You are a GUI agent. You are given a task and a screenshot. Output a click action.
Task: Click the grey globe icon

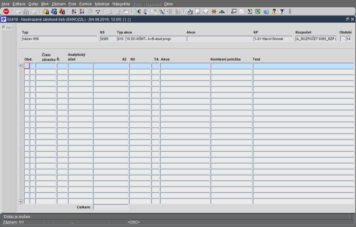206,11
